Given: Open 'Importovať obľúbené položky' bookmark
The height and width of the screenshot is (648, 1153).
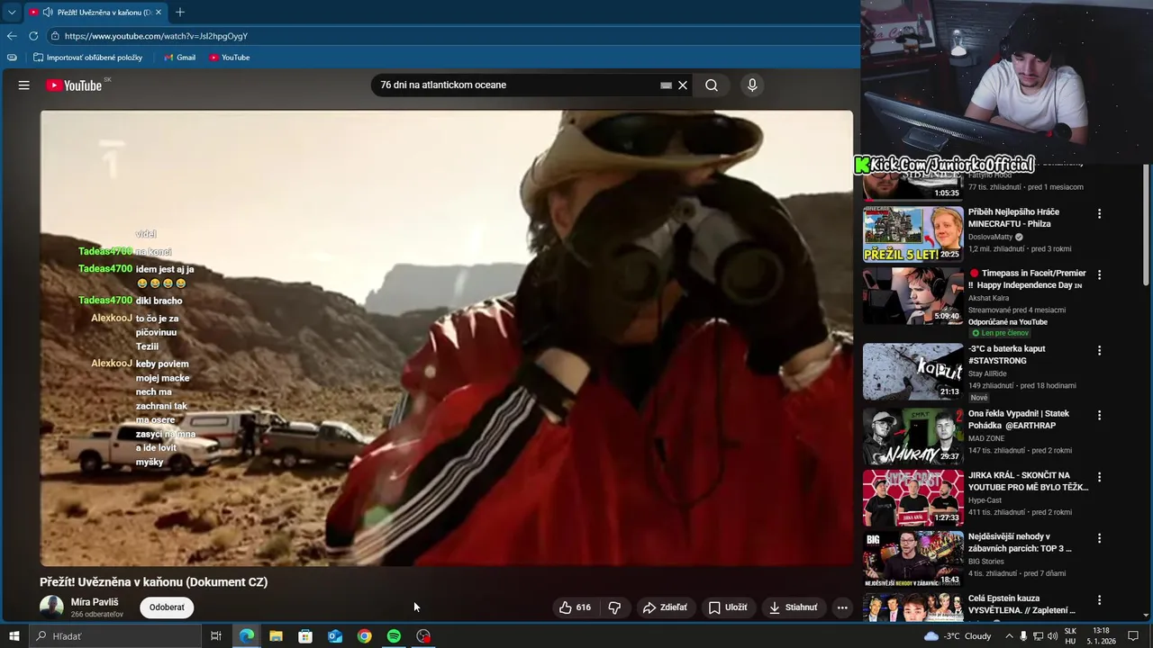Looking at the screenshot, I should (x=88, y=58).
